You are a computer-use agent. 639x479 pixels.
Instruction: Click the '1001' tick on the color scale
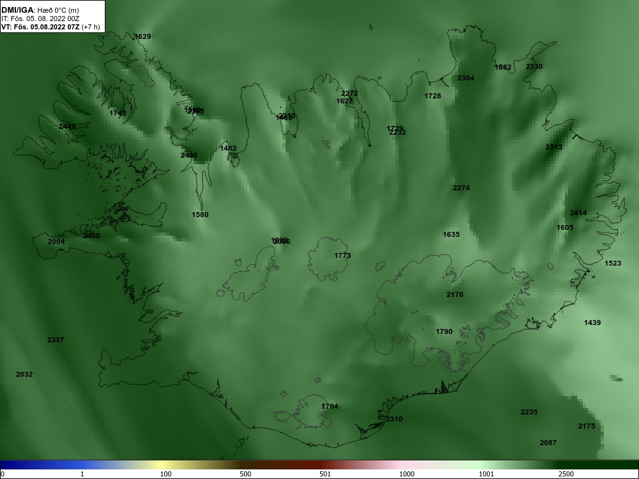(x=486, y=474)
